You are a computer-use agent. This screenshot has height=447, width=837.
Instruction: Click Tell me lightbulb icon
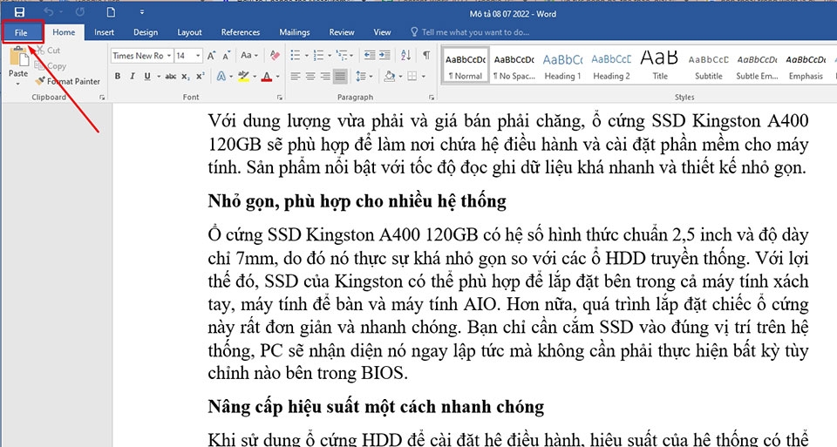tap(414, 32)
